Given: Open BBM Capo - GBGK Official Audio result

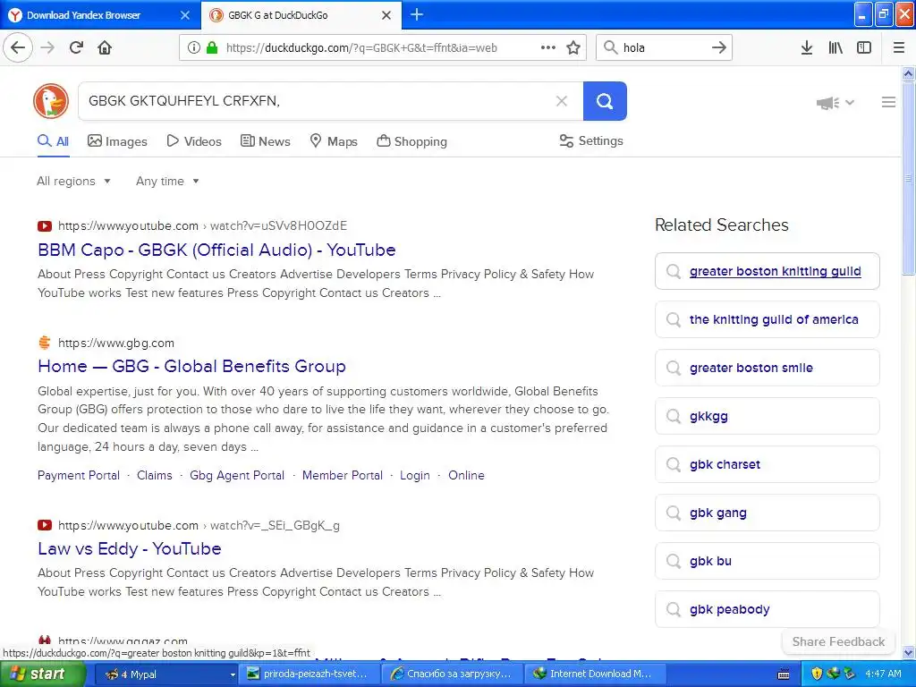Looking at the screenshot, I should point(216,250).
